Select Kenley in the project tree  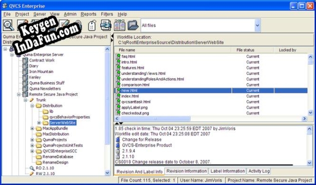click(35, 77)
